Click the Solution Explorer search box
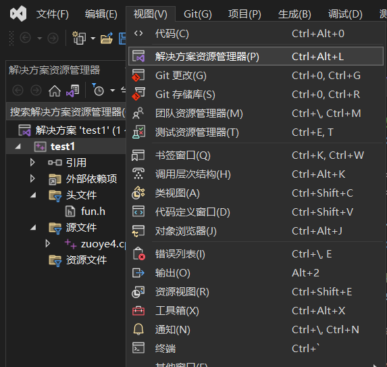The image size is (387, 367). (x=66, y=112)
